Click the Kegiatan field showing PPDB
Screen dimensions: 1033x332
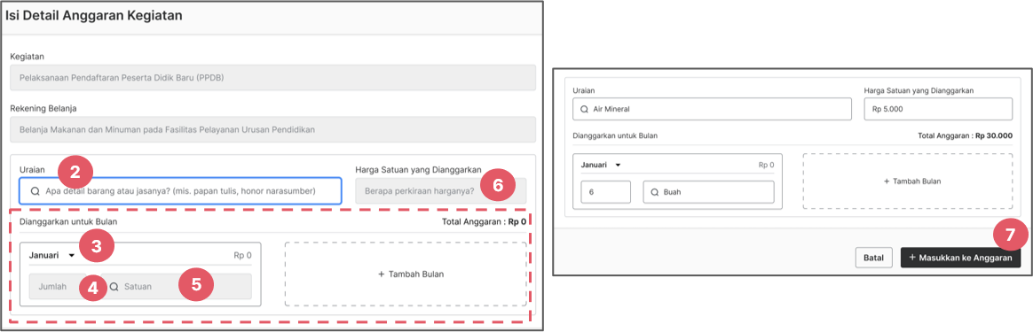pos(273,79)
